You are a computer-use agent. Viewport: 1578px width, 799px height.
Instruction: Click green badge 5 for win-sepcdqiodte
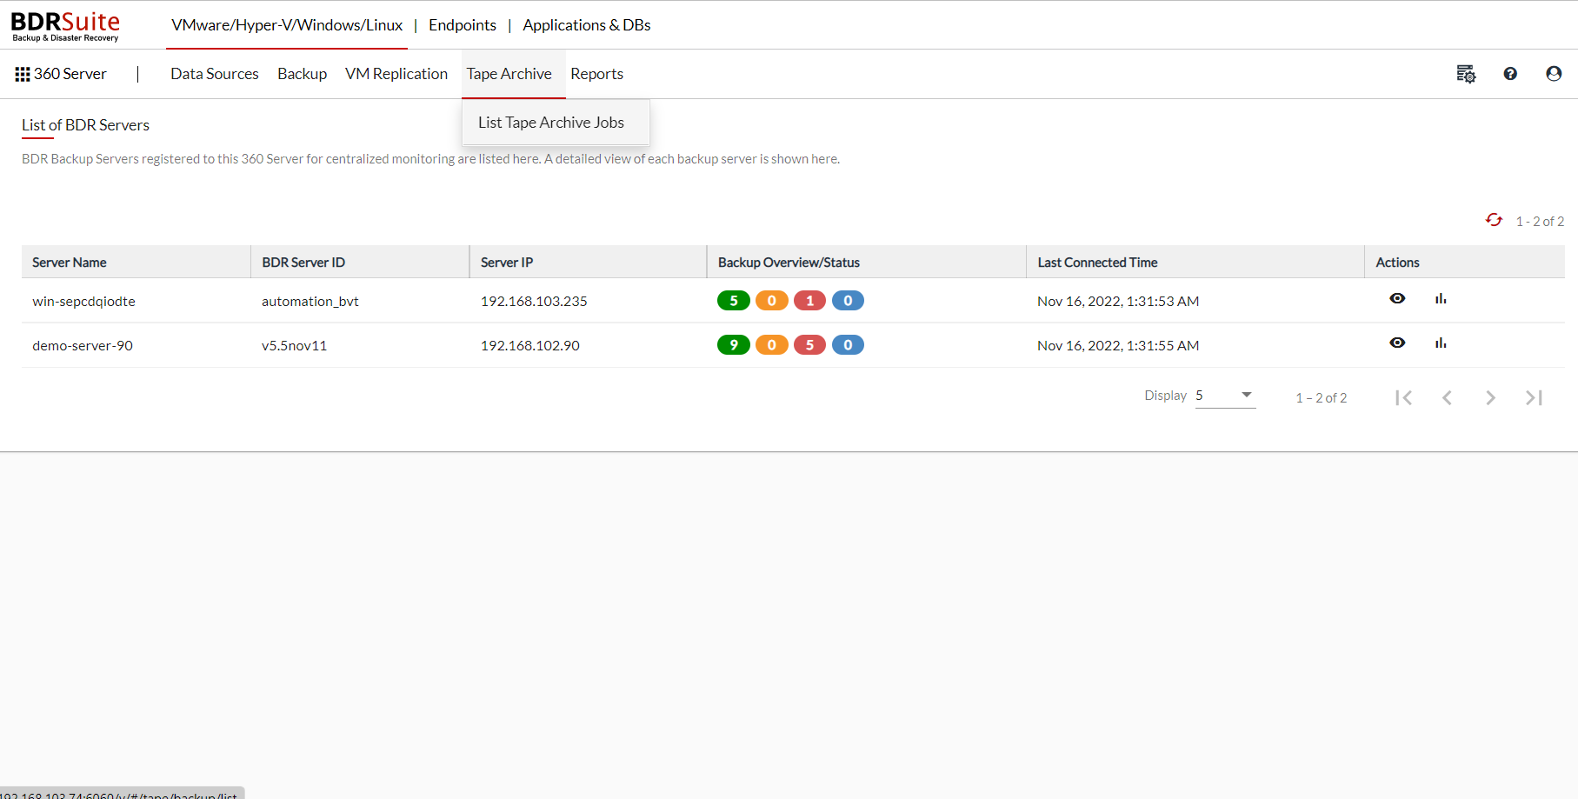(x=734, y=301)
